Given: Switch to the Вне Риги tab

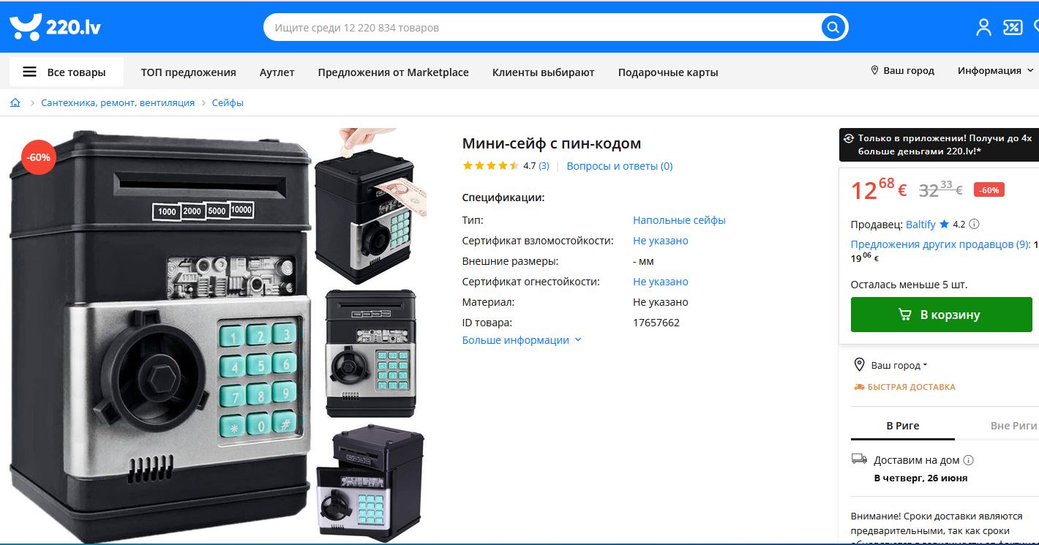Looking at the screenshot, I should (x=1013, y=426).
